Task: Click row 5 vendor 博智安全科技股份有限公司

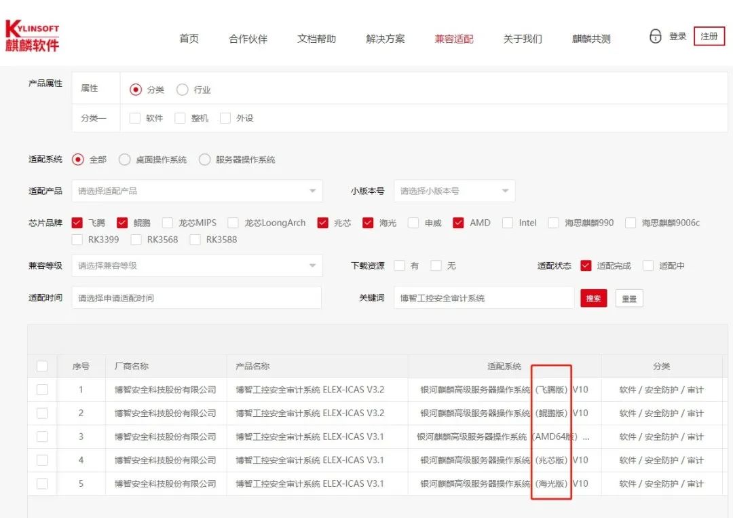Action: 166,484
